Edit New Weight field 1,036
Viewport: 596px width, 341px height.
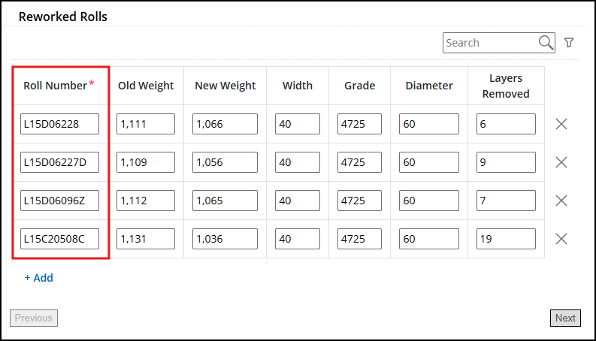pos(225,239)
